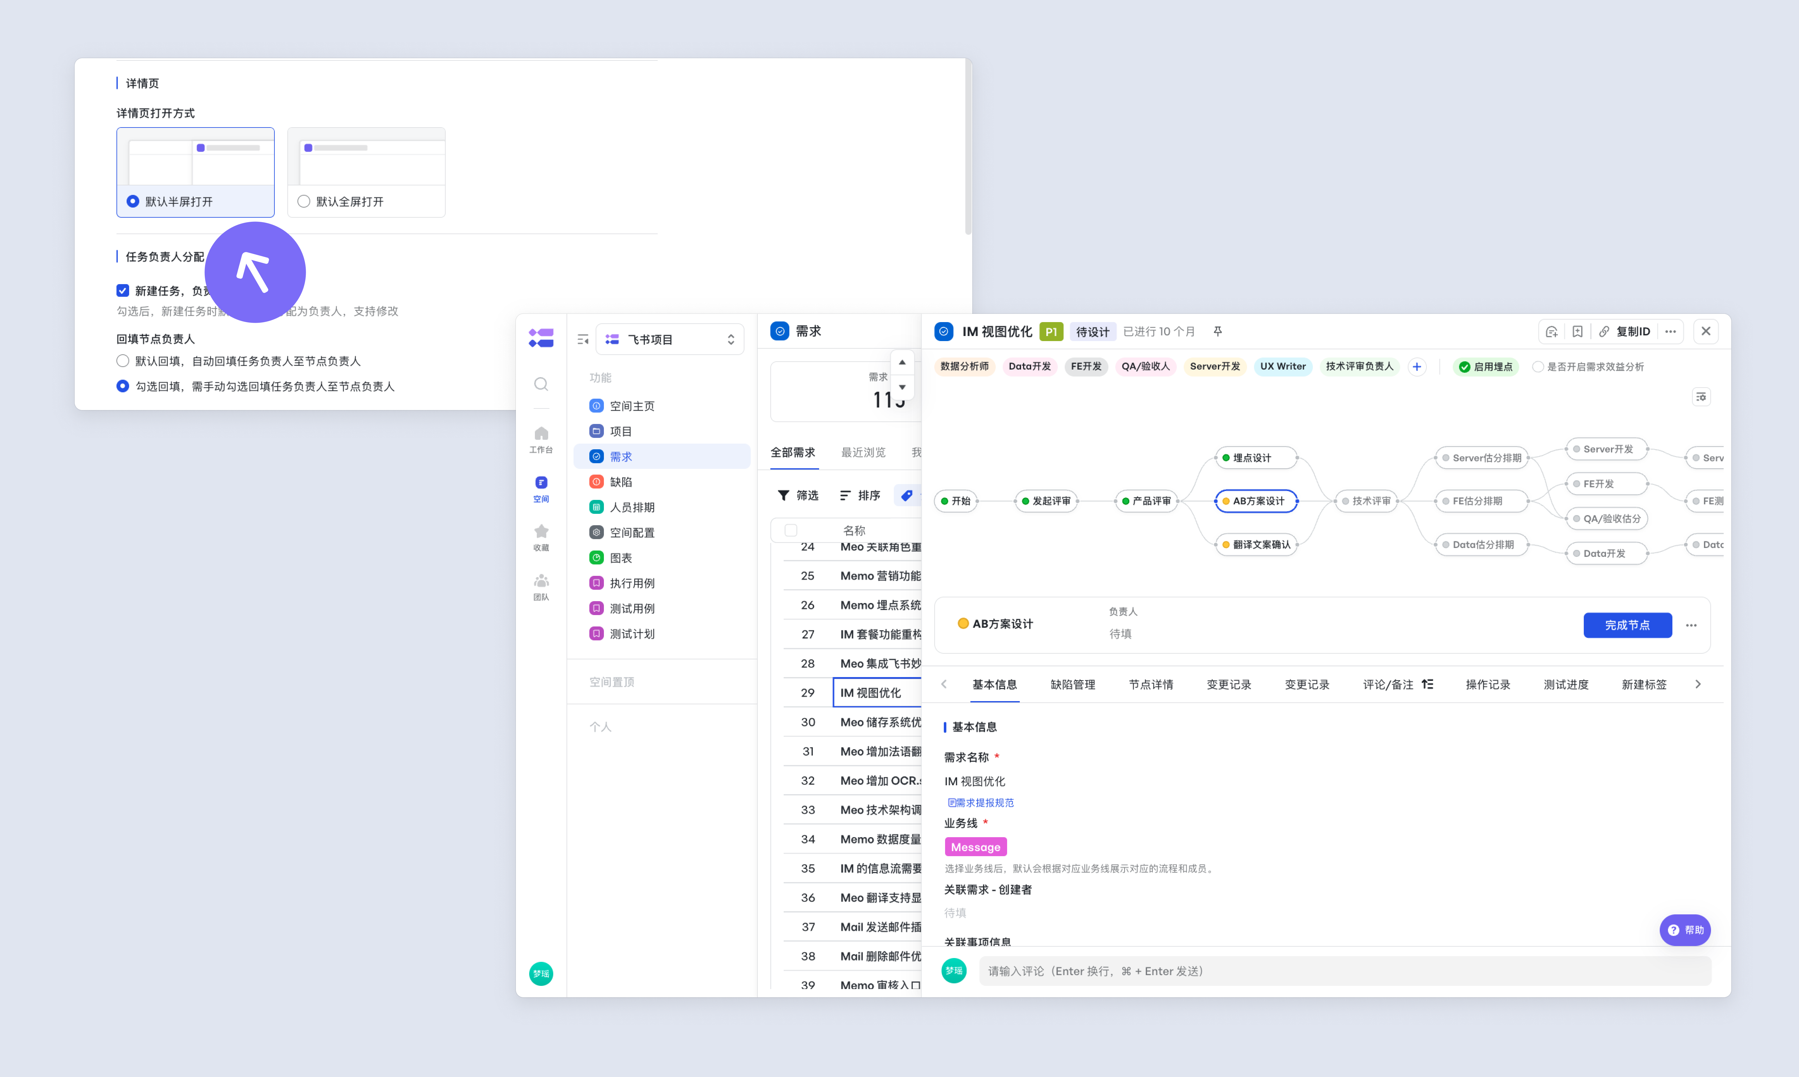Image resolution: width=1799 pixels, height=1077 pixels.
Task: Switch to 全部需求 tab
Action: [x=793, y=452]
